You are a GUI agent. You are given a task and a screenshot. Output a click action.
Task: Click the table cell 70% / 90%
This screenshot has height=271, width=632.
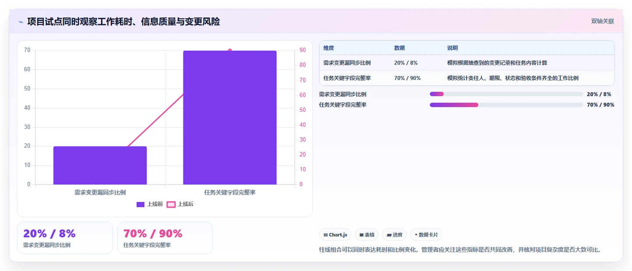407,78
